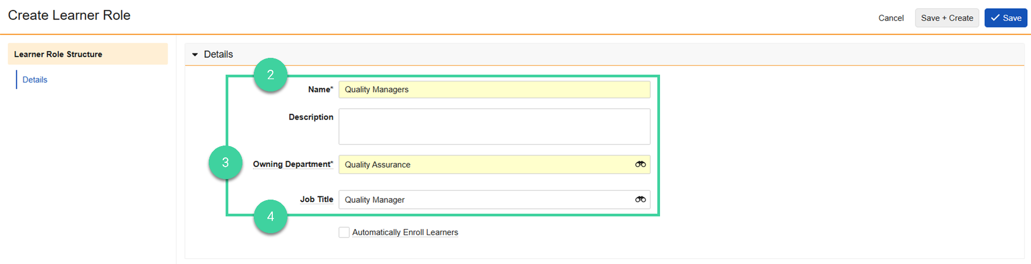Click into the empty Description box
Screen dimensions: 1031x264
494,127
